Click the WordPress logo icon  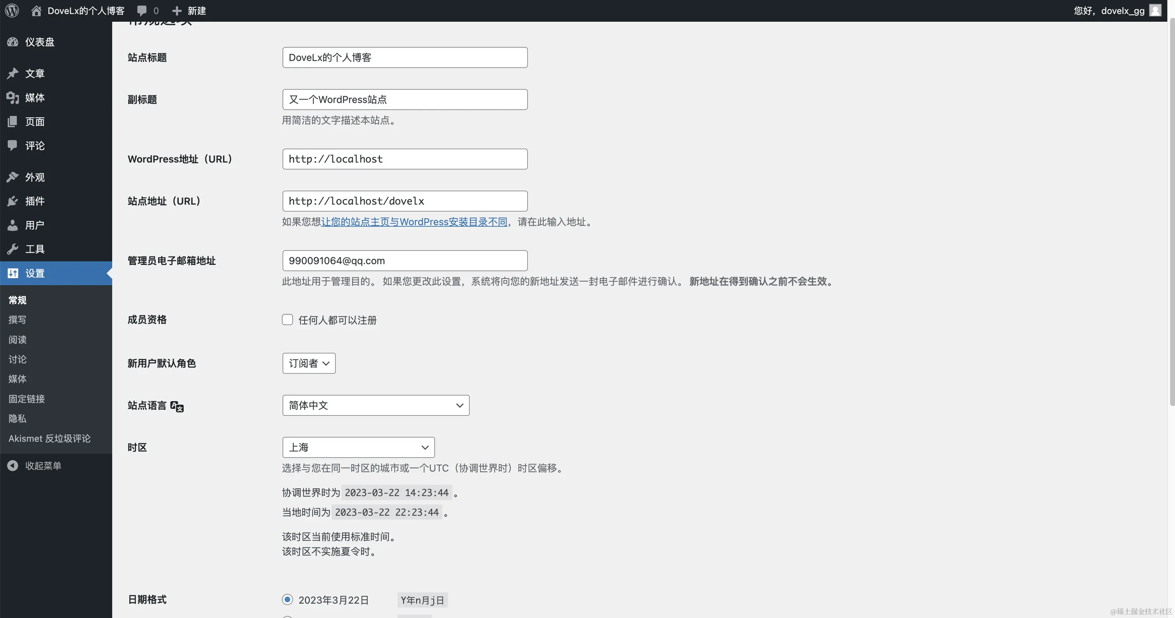coord(12,10)
